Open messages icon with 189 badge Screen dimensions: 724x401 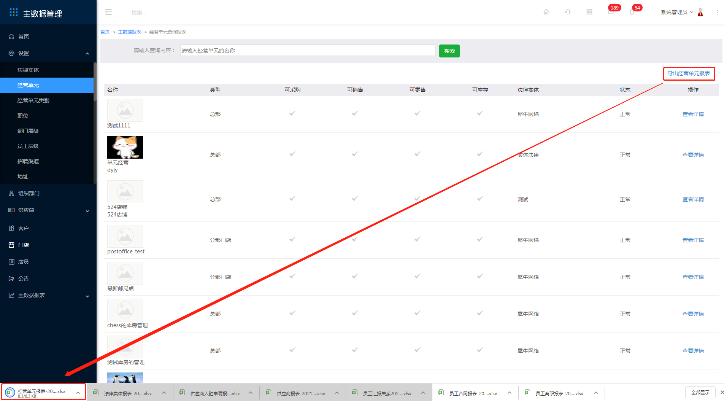611,12
